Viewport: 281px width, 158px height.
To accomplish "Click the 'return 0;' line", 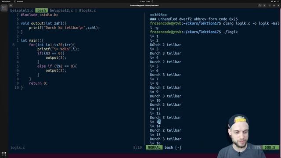I will 38,83.
